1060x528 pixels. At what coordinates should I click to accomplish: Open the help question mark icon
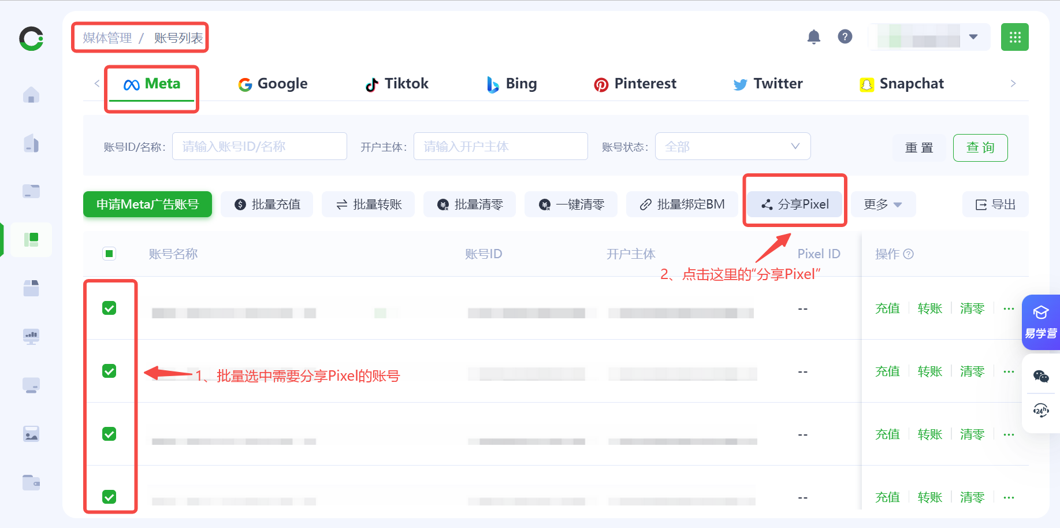tap(845, 37)
